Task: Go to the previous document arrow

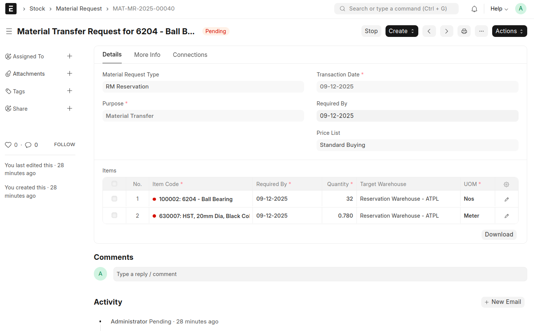Action: 429,31
